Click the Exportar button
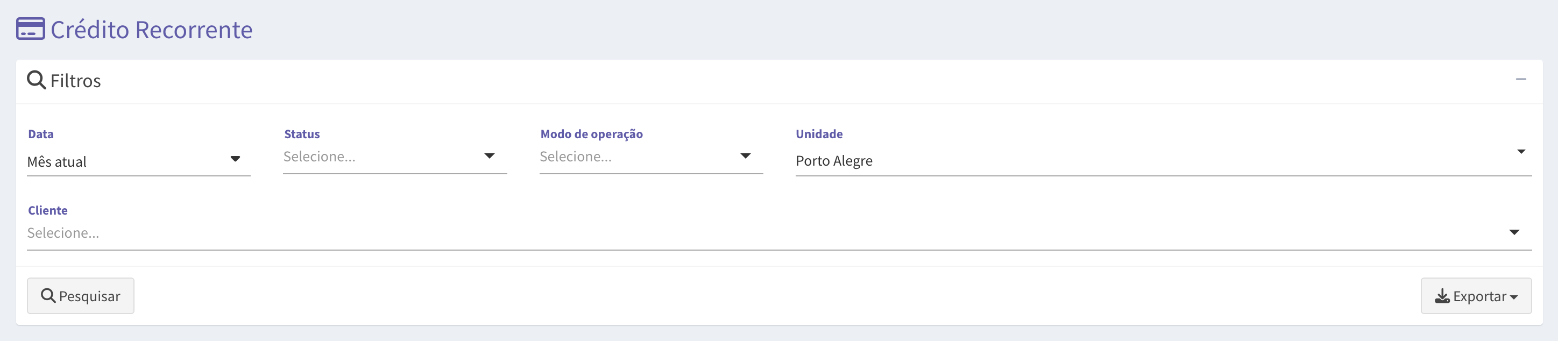 coord(1476,296)
